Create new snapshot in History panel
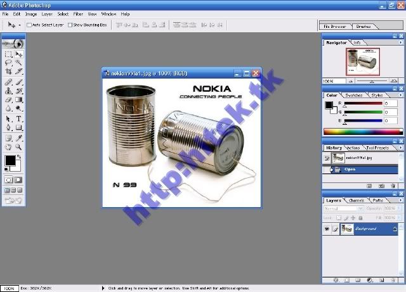 click(x=381, y=186)
